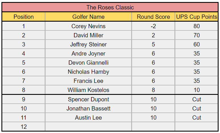Select the Devon Giannelli cell

click(x=88, y=63)
